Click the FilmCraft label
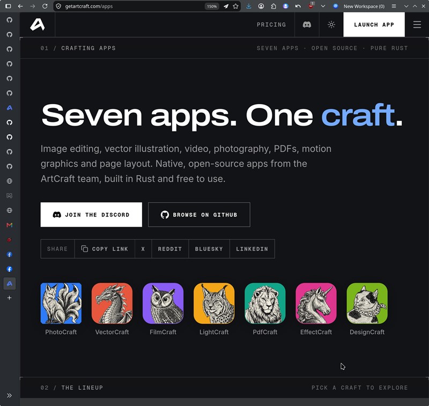This screenshot has height=406, width=429. pyautogui.click(x=163, y=332)
